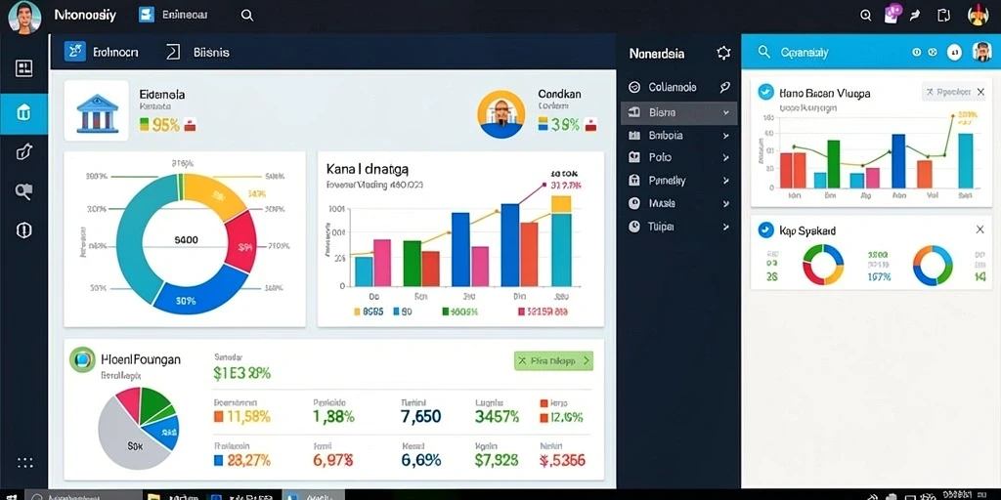Switch to the Biisnis tab

(x=197, y=53)
